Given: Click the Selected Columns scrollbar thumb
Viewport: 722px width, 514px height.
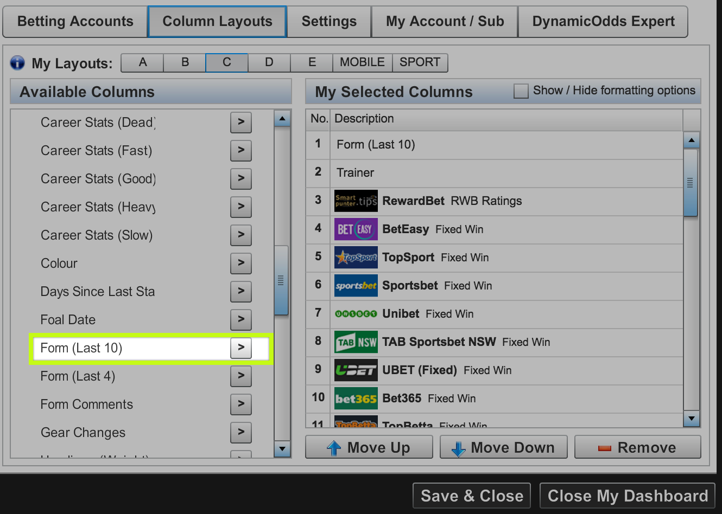Looking at the screenshot, I should [x=691, y=183].
